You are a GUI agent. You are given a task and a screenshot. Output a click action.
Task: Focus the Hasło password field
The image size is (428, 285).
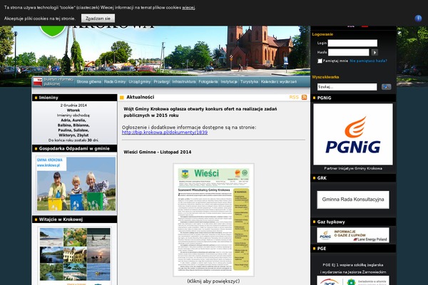(348, 52)
